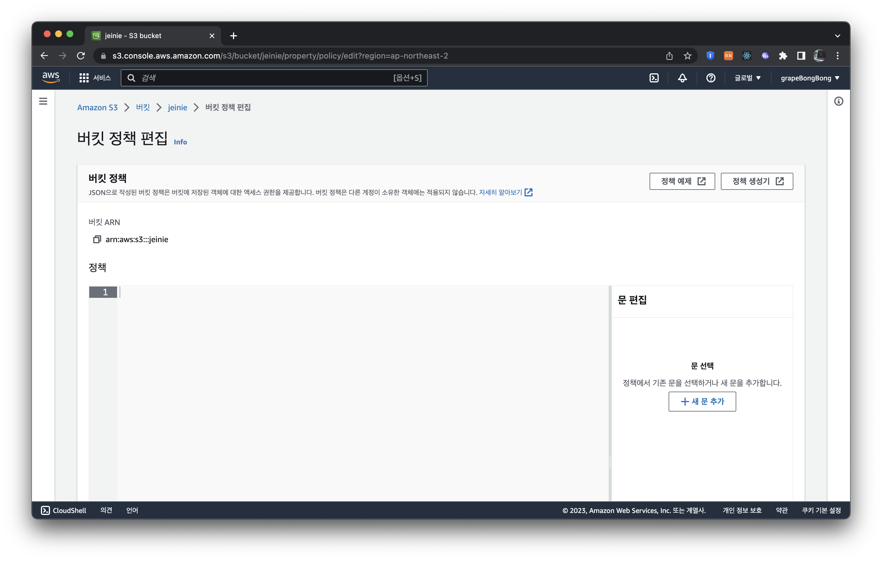Open the side navigation hamburger menu
This screenshot has height=561, width=882.
point(43,101)
